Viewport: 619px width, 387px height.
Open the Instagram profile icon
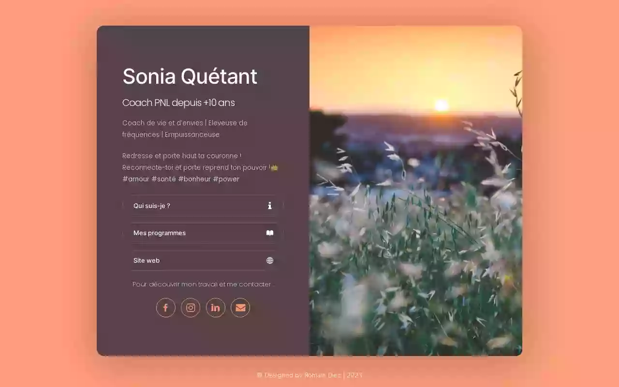pyautogui.click(x=191, y=308)
